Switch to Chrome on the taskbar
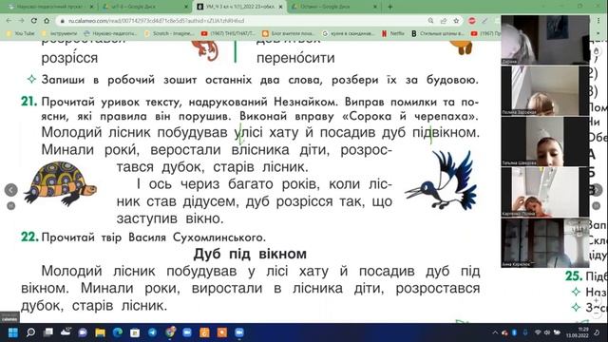This screenshot has height=342, width=608. (170, 332)
